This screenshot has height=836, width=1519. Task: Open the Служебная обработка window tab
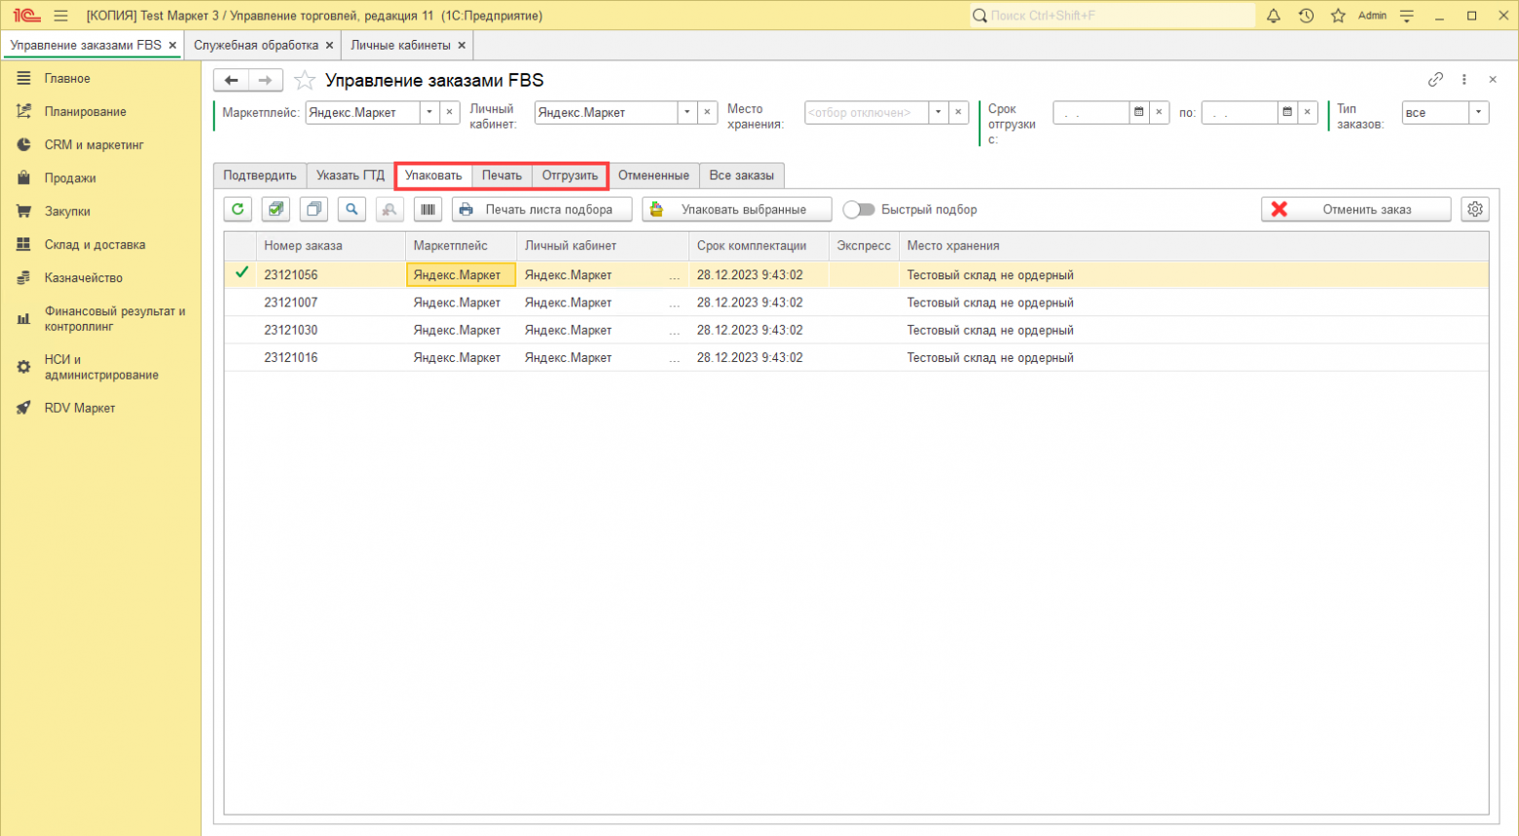256,45
